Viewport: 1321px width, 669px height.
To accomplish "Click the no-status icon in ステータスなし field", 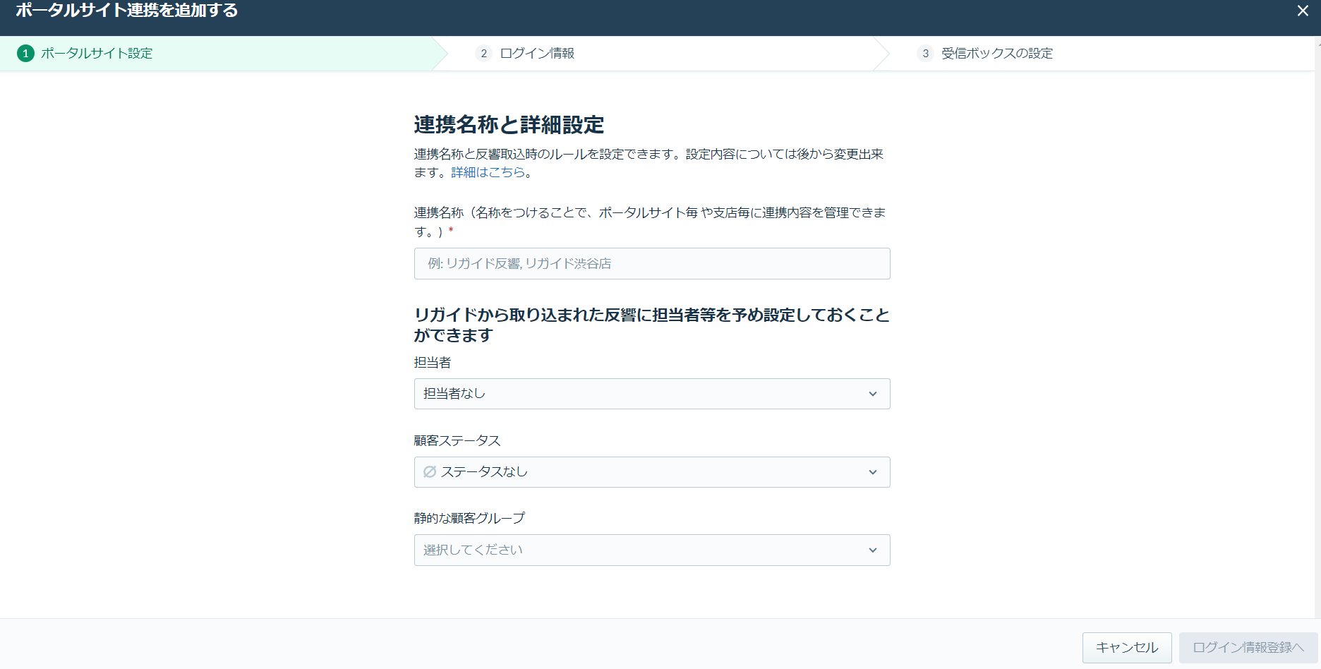I will click(429, 472).
